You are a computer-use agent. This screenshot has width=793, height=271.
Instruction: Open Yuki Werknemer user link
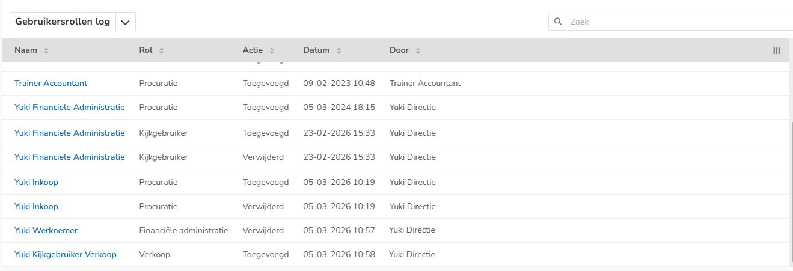[x=46, y=230]
